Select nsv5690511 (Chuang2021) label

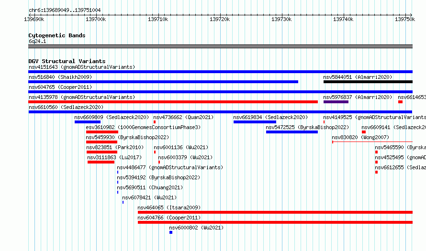click(x=150, y=187)
